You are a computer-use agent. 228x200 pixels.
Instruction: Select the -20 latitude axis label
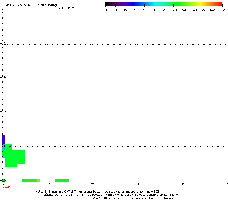[x=3, y=180]
